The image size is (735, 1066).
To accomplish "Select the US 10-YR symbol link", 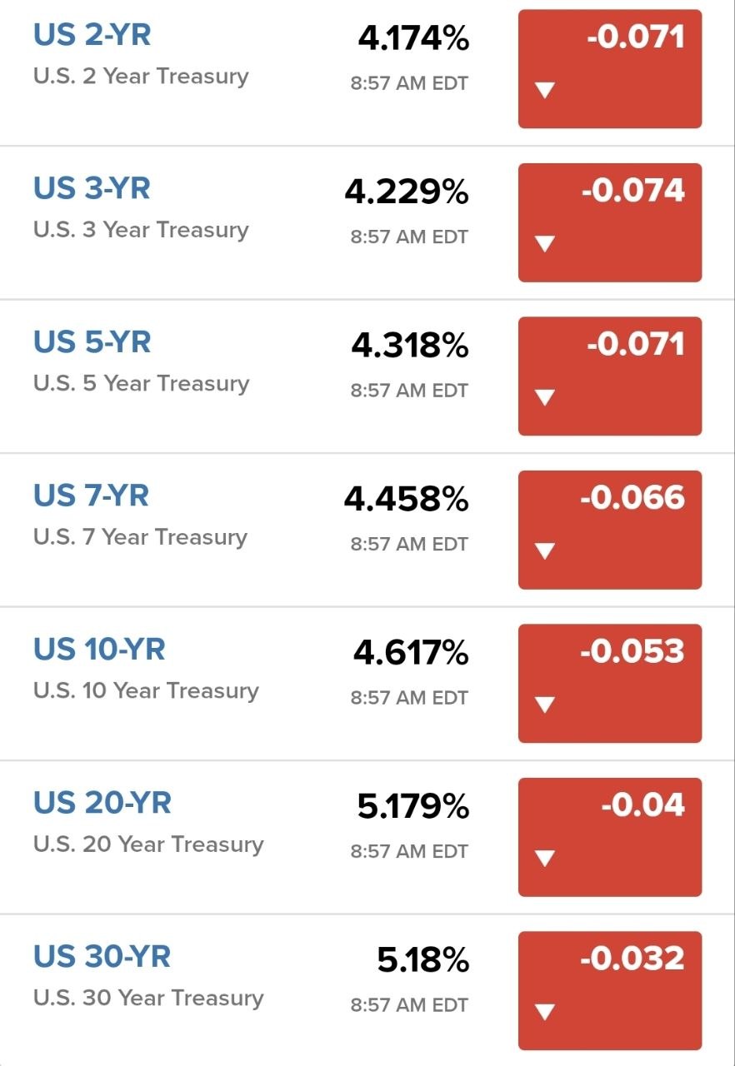I will click(99, 650).
